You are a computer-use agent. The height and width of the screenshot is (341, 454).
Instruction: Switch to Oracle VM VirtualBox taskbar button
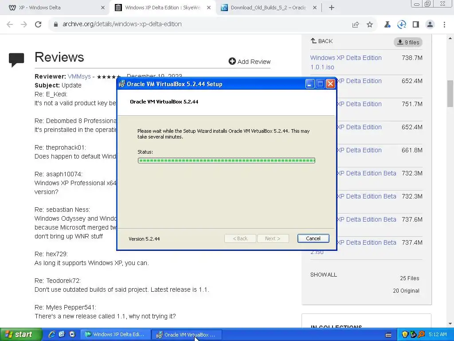click(188, 334)
